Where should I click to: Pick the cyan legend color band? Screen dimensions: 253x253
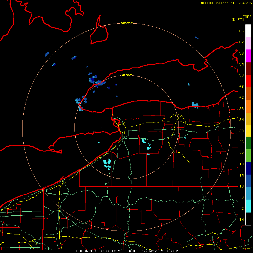pos(248,206)
